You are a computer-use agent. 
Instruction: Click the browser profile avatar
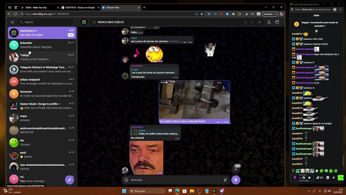click(259, 14)
